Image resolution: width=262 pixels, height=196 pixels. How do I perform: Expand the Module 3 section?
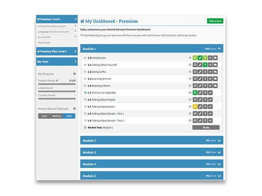219,153
